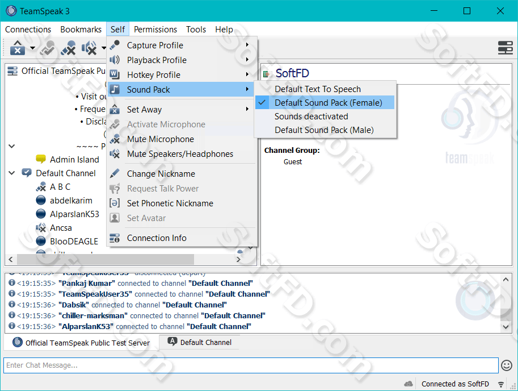This screenshot has height=391, width=518.
Task: Toggle the Mute Microphone toolbar icon
Action: click(69, 48)
